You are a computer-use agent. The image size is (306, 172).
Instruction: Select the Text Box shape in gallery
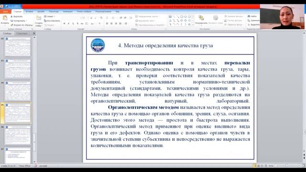(170, 17)
